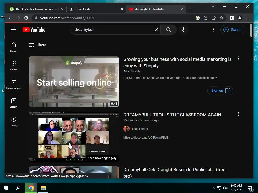Open Thug Hunter channel avatar
Viewport: 258px width, 193px height.
click(126, 129)
